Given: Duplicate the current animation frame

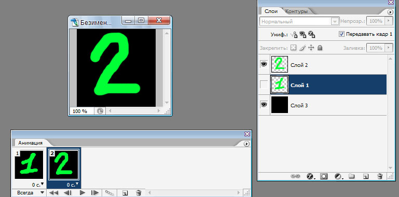Looking at the screenshot, I should [125, 193].
